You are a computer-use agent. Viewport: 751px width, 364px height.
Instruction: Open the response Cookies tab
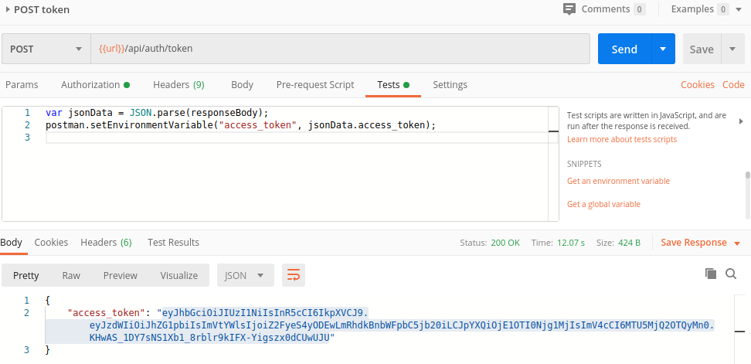pos(51,243)
